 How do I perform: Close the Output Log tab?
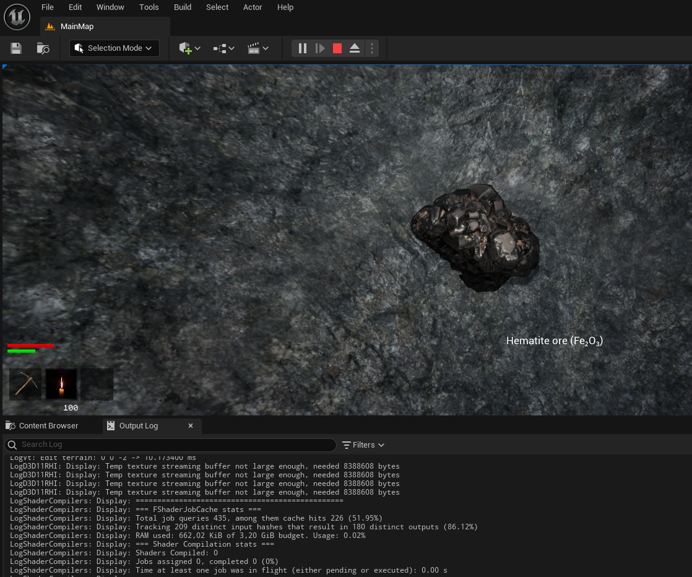[191, 426]
